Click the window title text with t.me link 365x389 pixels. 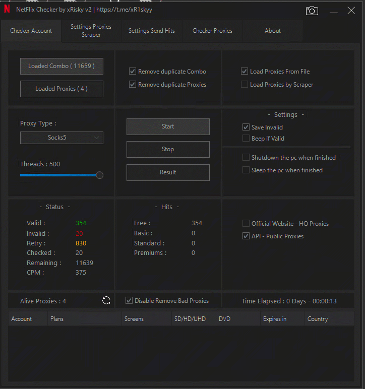pos(84,10)
